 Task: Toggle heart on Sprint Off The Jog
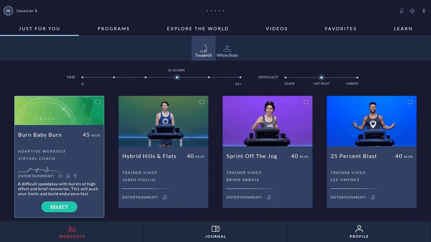[x=306, y=102]
